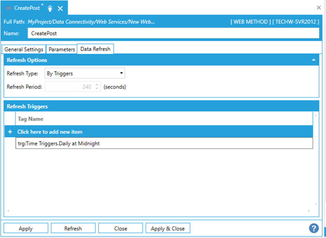Collapse the Refresh Options section
The height and width of the screenshot is (238, 326).
click(x=314, y=60)
